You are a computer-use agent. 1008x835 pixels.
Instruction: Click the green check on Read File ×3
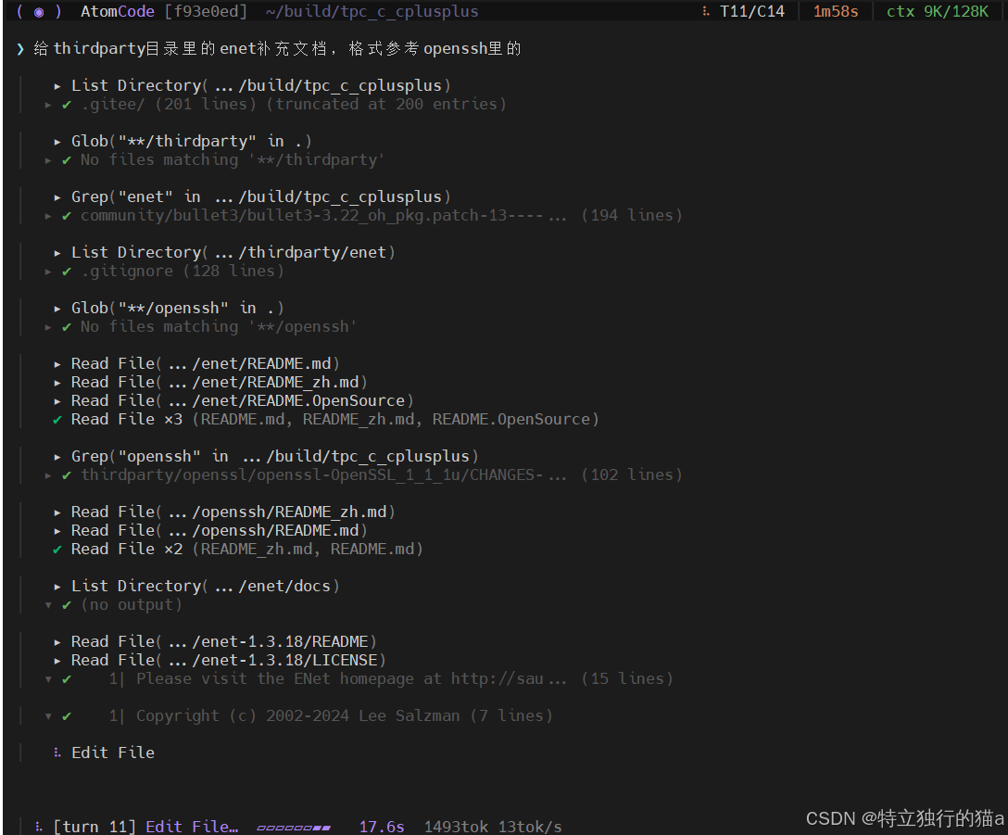coord(57,420)
